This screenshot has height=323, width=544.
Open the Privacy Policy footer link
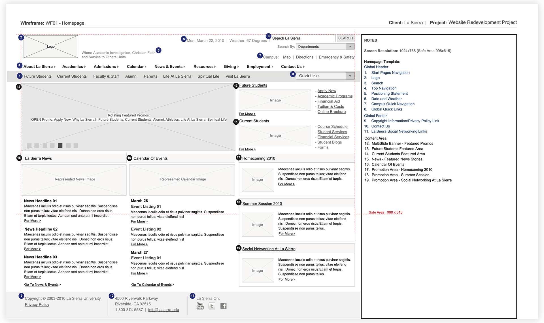pyautogui.click(x=37, y=305)
